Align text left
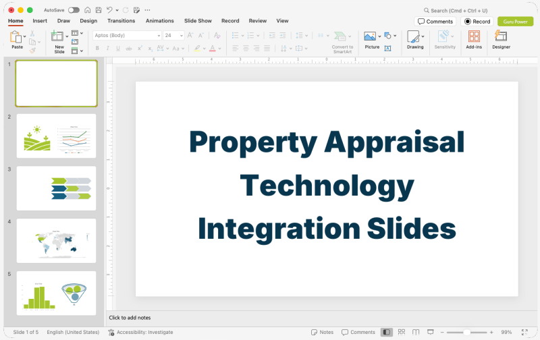This screenshot has height=340, width=540. click(235, 48)
